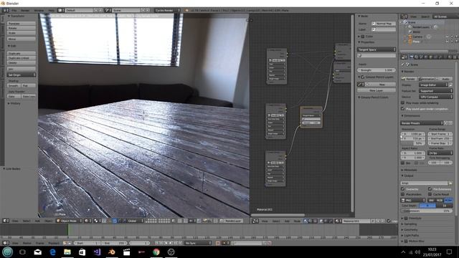This screenshot has height=258, width=459.
Task: Adjust the normal map Strength slider
Action: (377, 70)
